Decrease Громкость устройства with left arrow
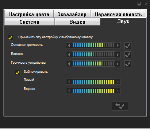The image size is (150, 131). tap(69, 64)
